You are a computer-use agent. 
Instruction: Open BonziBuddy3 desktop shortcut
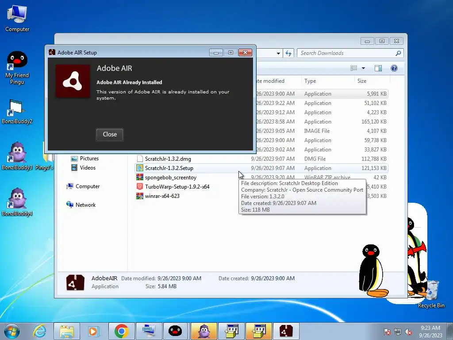(x=17, y=156)
